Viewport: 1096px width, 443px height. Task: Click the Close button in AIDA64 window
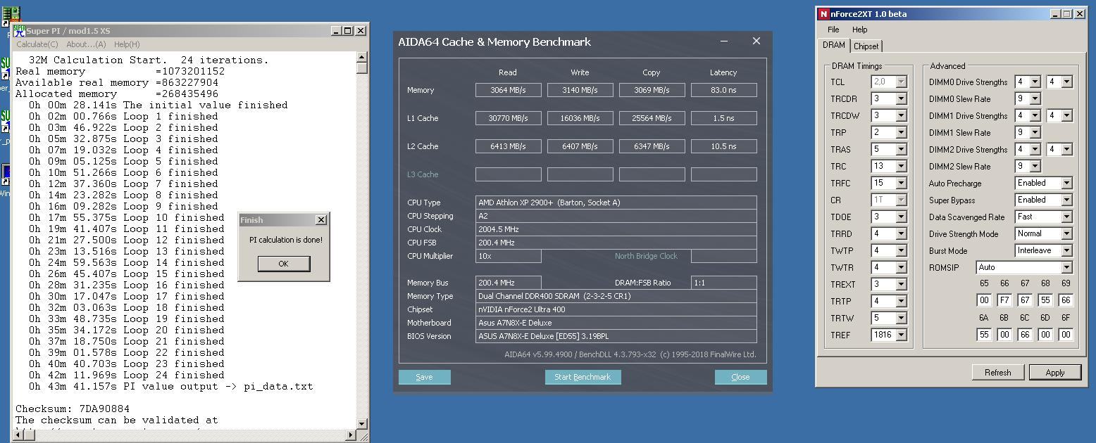[740, 377]
